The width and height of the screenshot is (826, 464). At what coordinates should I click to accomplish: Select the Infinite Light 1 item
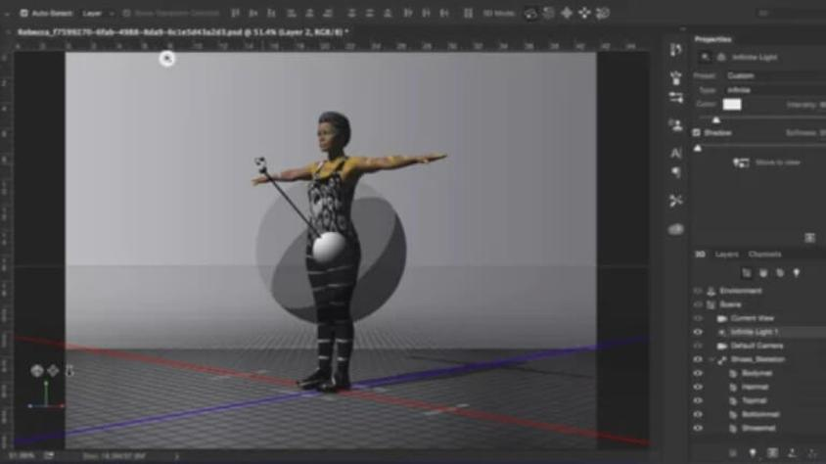click(754, 332)
